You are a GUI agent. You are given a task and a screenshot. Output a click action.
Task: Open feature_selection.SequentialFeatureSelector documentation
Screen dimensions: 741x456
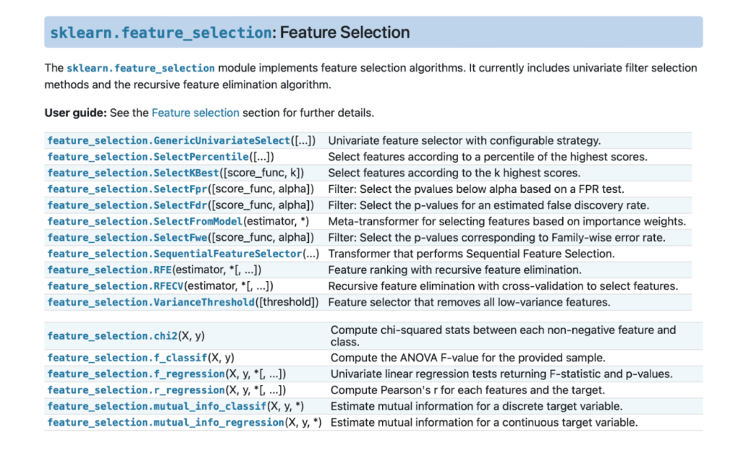(x=174, y=254)
